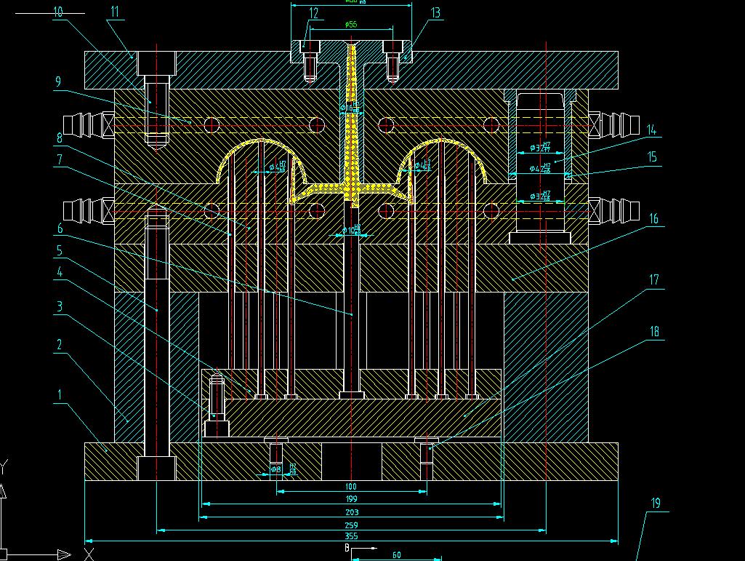The height and width of the screenshot is (561, 745).
Task: Click the 60 dimension text
Action: coord(397,554)
